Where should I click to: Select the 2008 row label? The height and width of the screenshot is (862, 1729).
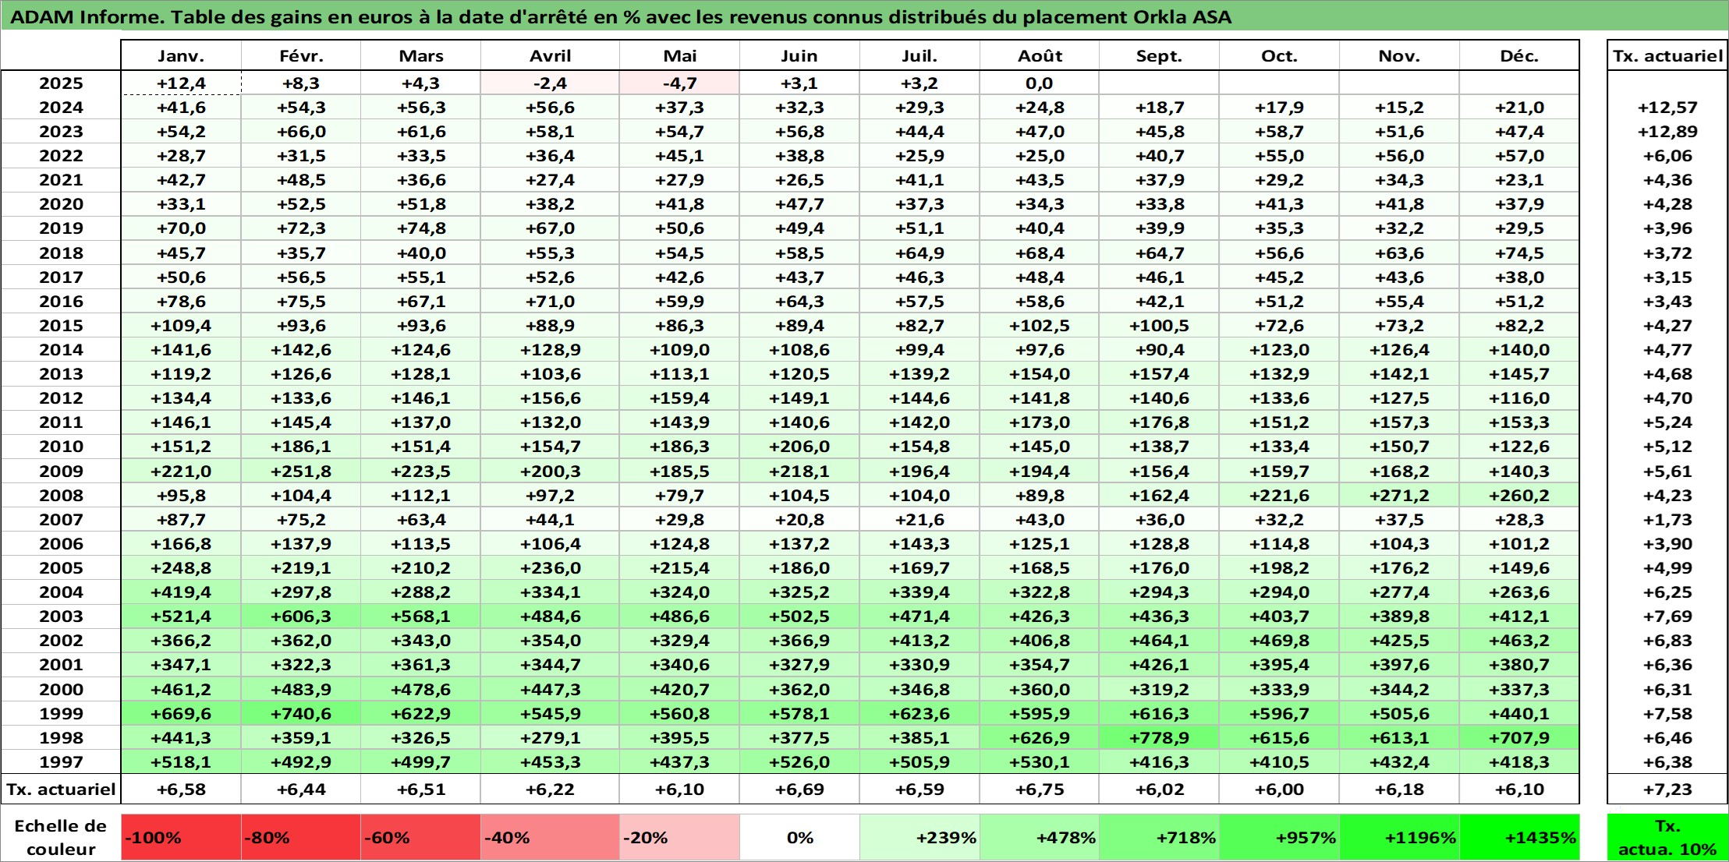click(61, 496)
